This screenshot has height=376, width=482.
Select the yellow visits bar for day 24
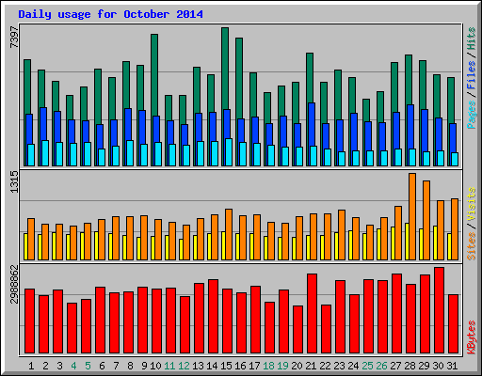[350, 245]
